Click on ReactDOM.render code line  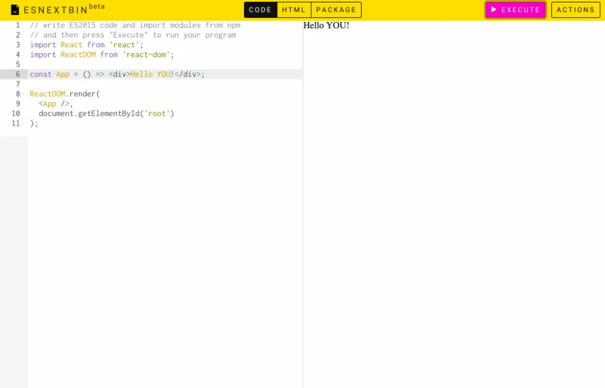[65, 93]
